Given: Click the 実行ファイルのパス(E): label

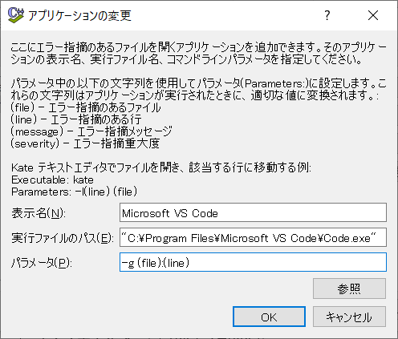Looking at the screenshot, I should 63,238.
